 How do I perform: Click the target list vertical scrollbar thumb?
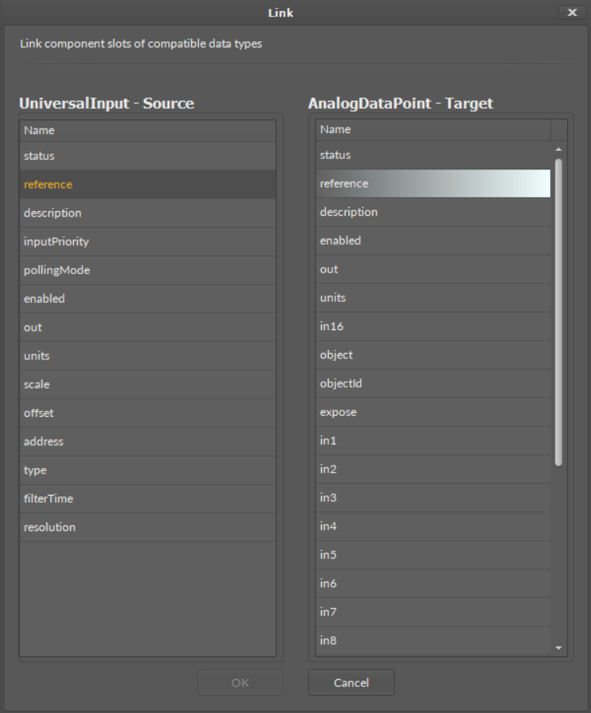click(558, 311)
